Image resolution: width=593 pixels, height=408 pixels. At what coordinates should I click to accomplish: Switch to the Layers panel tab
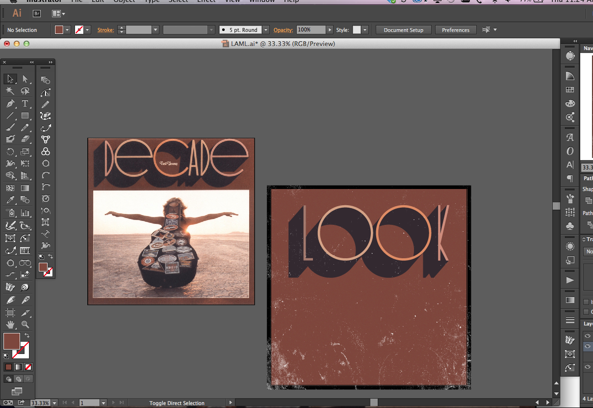(588, 324)
